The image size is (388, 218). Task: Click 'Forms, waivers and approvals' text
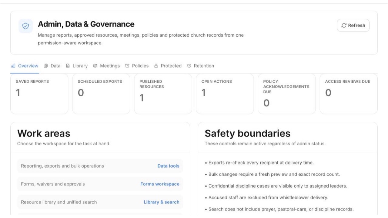pos(53,184)
